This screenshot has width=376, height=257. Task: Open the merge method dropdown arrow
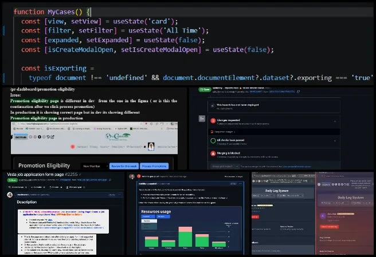tap(237, 166)
